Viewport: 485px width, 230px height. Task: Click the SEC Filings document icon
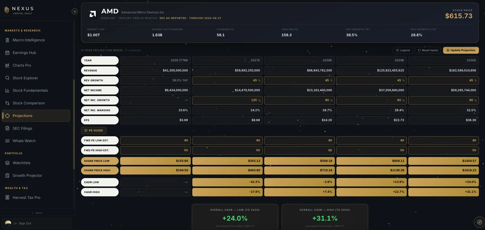(7, 128)
